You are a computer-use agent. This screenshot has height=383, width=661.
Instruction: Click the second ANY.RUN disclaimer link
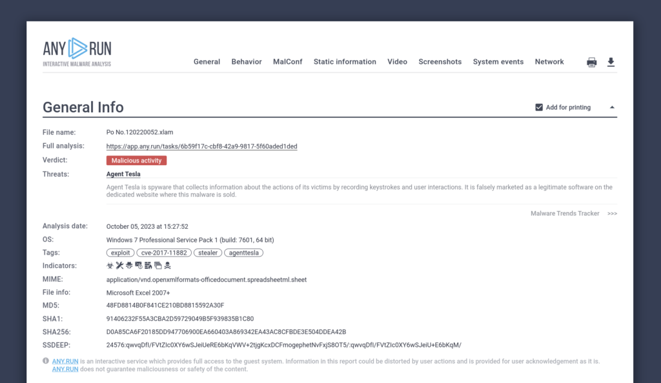[x=65, y=369]
